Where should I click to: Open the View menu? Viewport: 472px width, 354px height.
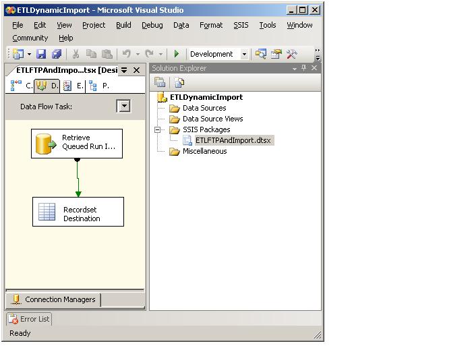[64, 26]
